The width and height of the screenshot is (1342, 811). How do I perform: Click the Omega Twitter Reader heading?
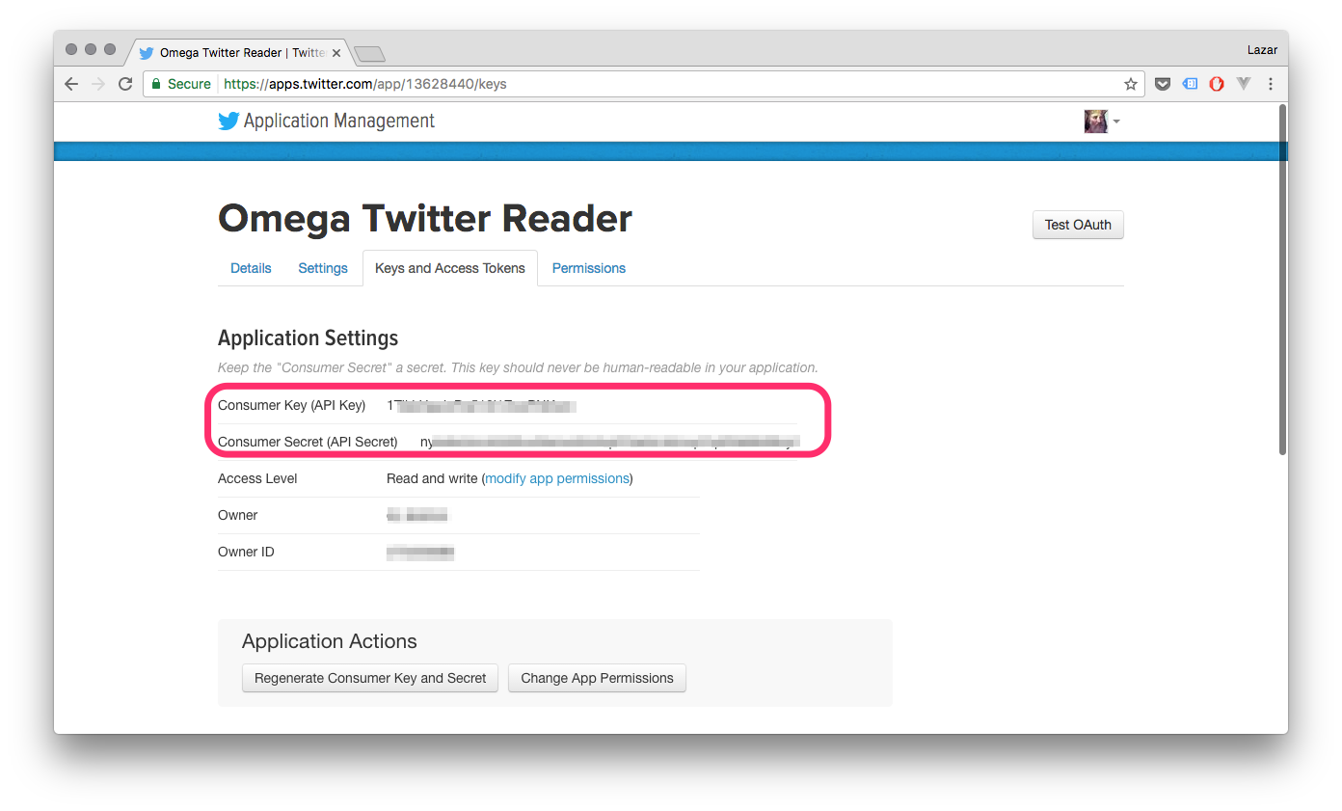pyautogui.click(x=425, y=219)
